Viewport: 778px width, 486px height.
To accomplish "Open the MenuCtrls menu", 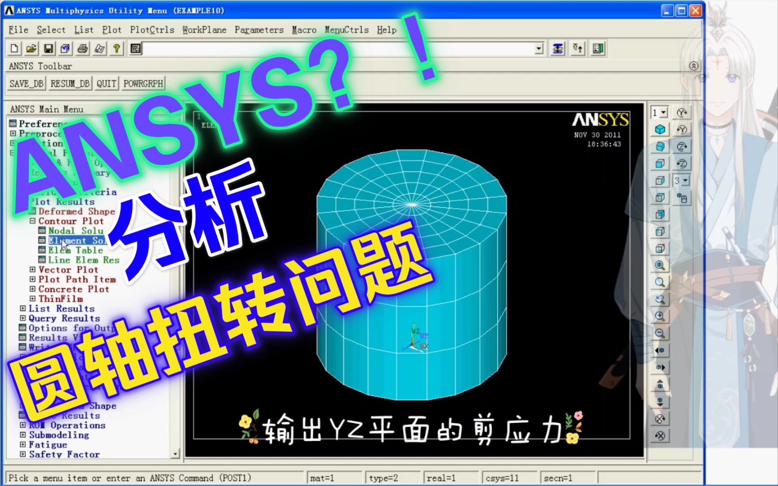I will coord(347,30).
